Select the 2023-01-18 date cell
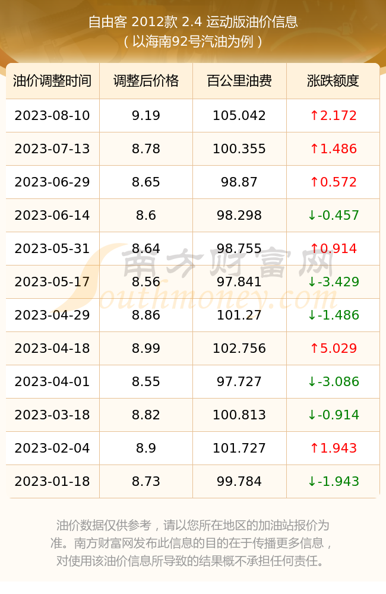The width and height of the screenshot is (386, 594). pos(52,481)
